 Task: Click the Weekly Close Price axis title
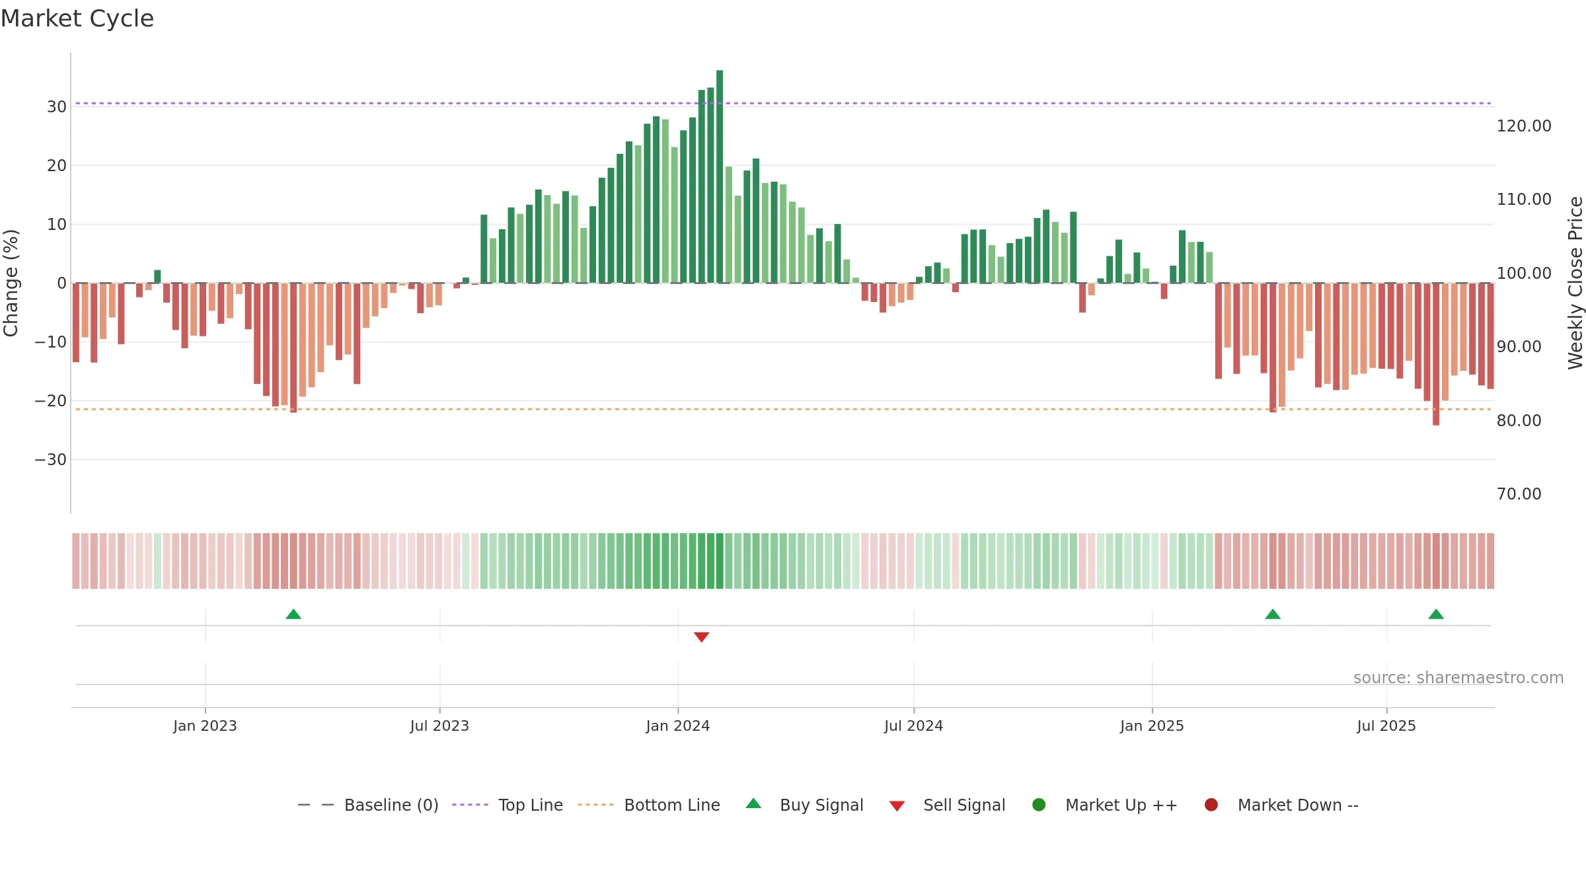coord(1575,283)
